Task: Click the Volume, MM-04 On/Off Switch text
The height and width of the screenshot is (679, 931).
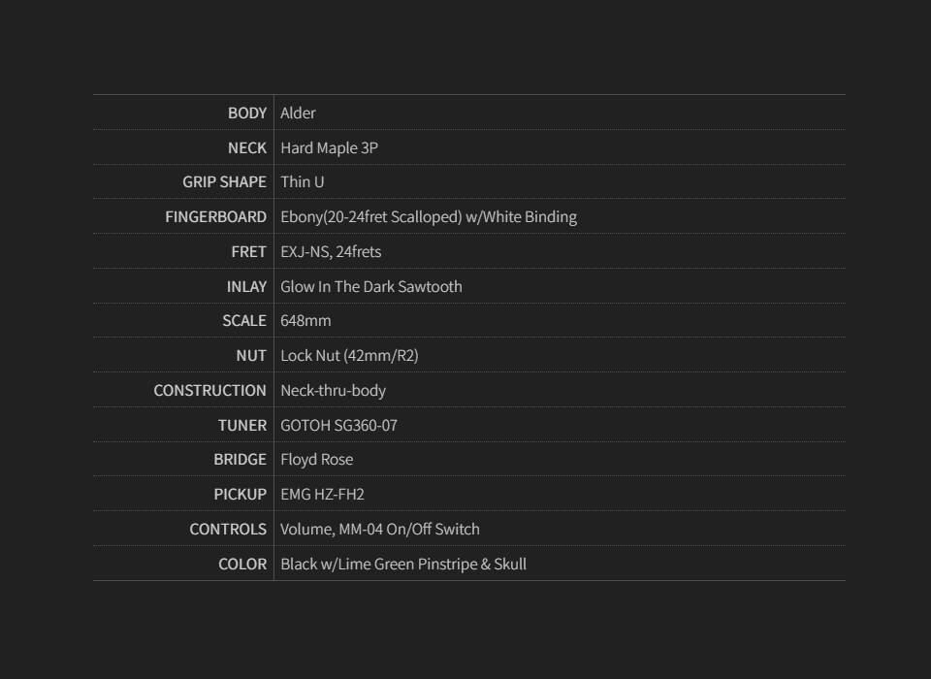Action: [379, 529]
